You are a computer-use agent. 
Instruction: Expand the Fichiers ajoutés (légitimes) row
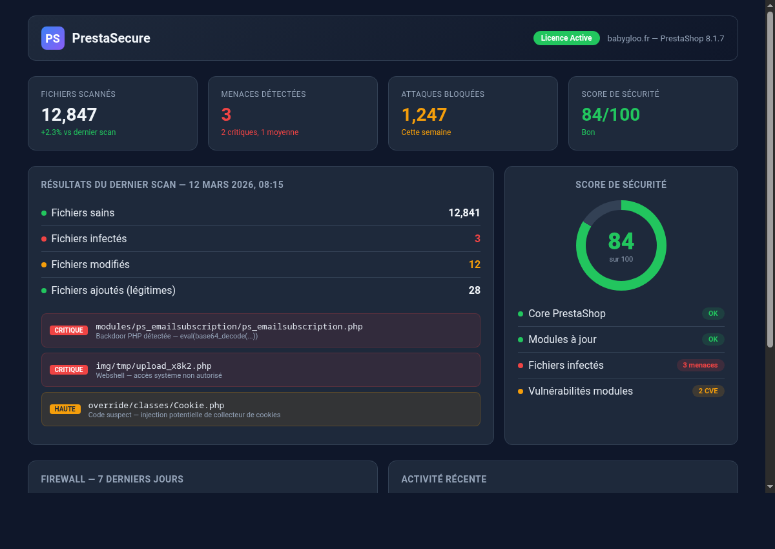pos(260,290)
